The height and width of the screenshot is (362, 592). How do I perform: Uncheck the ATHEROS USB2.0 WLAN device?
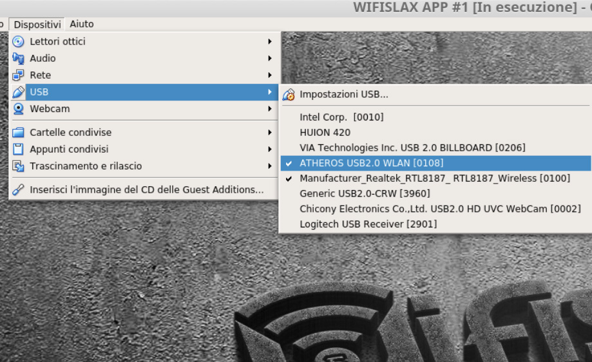coord(435,163)
